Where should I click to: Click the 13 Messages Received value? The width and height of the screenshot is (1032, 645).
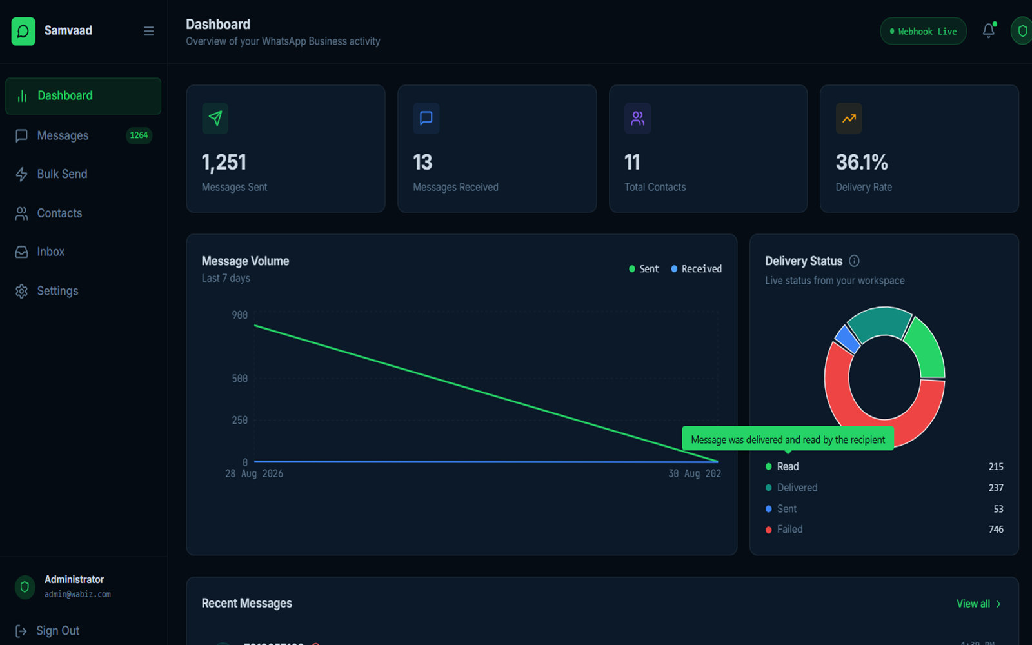(x=422, y=162)
